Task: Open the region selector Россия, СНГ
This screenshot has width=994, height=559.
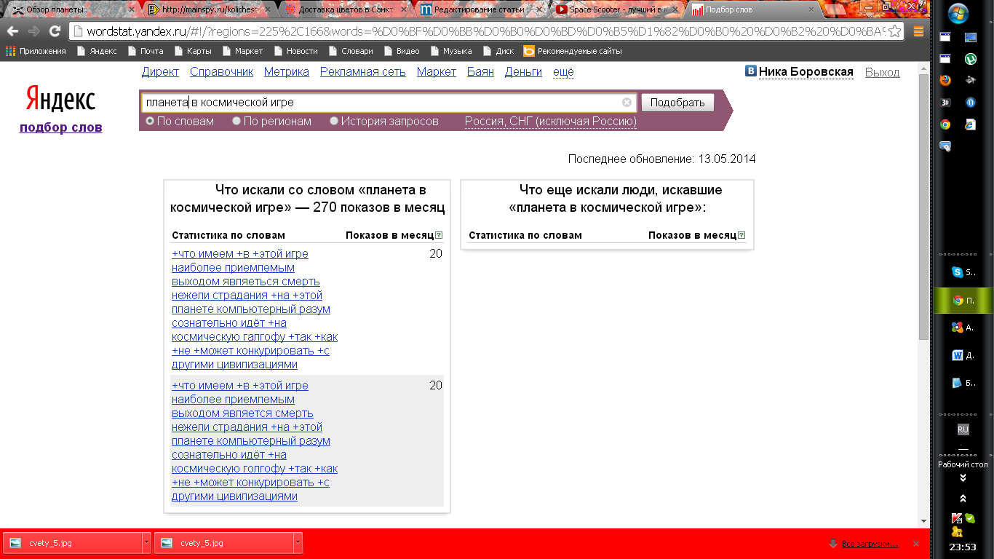Action: tap(551, 122)
